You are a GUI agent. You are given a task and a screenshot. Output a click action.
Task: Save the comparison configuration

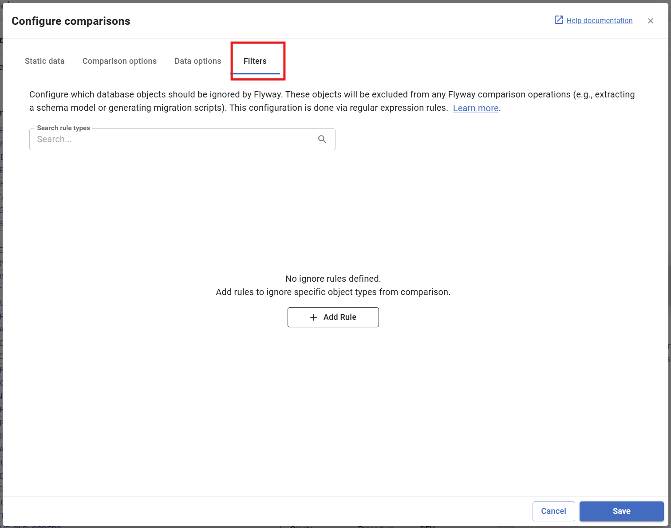(621, 511)
